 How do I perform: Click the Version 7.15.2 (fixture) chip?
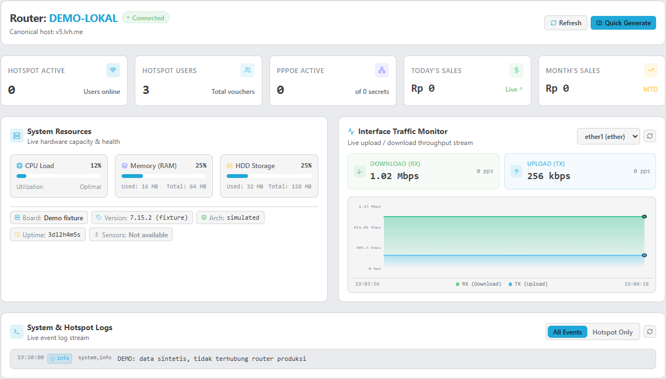tap(142, 218)
